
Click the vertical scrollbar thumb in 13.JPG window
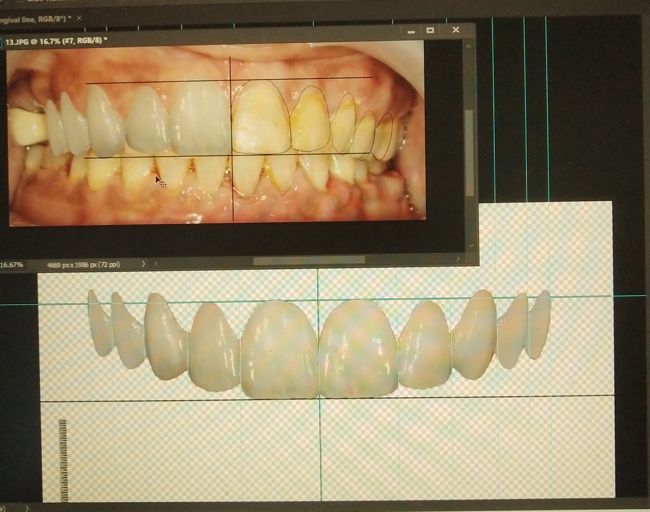coord(469,153)
